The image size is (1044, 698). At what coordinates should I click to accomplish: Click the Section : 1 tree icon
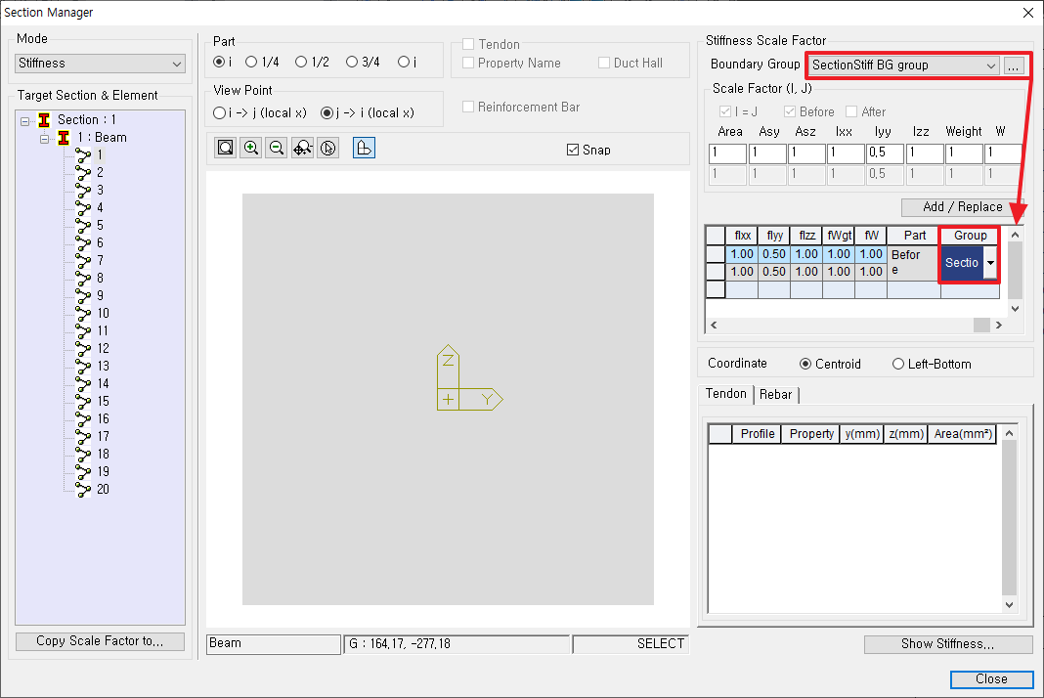(x=43, y=119)
